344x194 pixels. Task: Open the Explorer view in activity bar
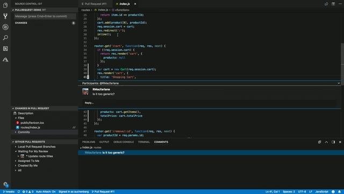click(x=5, y=5)
